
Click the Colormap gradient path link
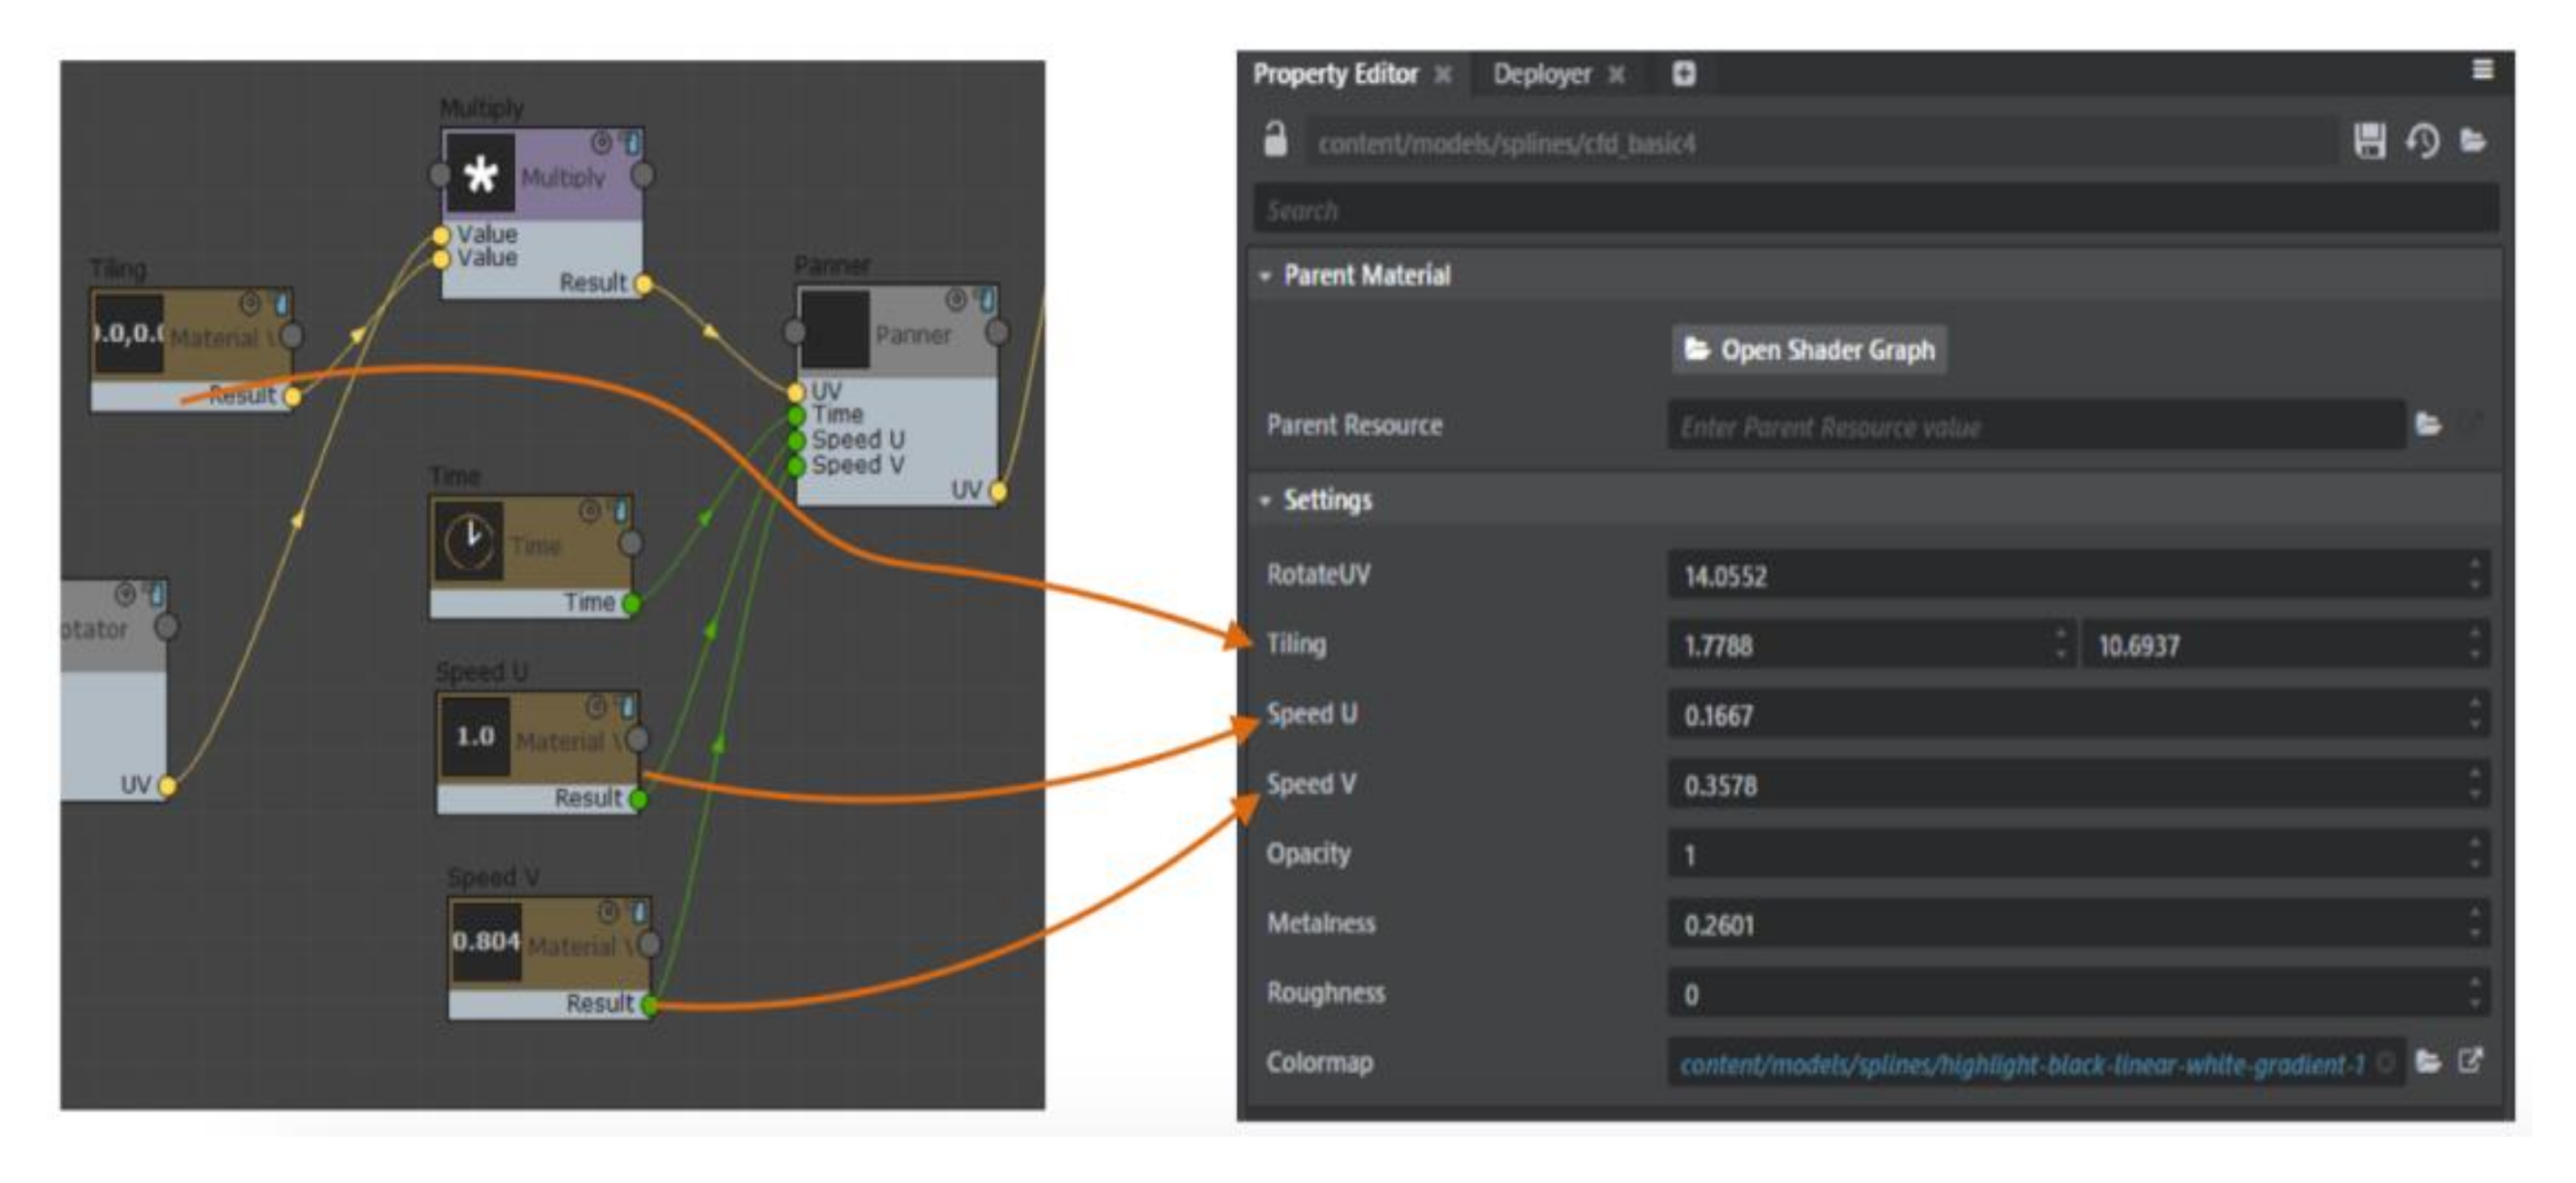coord(2021,1064)
